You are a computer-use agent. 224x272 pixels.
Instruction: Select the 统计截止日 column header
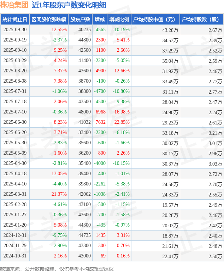click(x=15, y=20)
